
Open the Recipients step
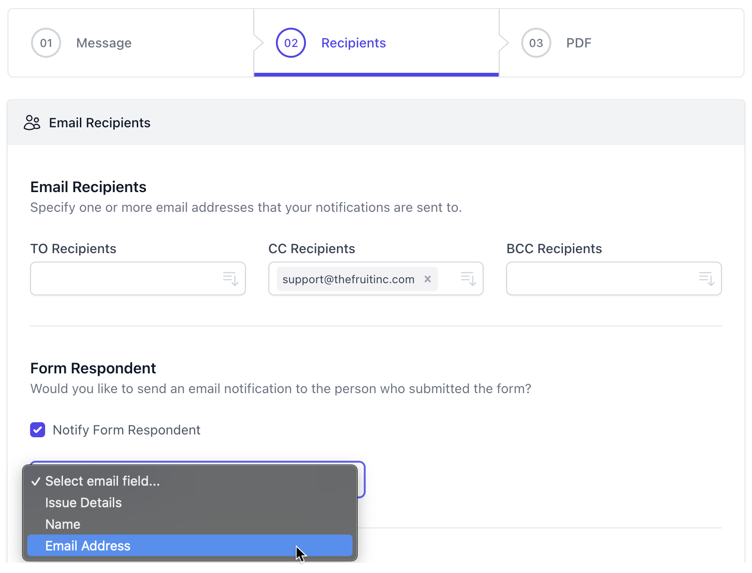click(x=353, y=43)
